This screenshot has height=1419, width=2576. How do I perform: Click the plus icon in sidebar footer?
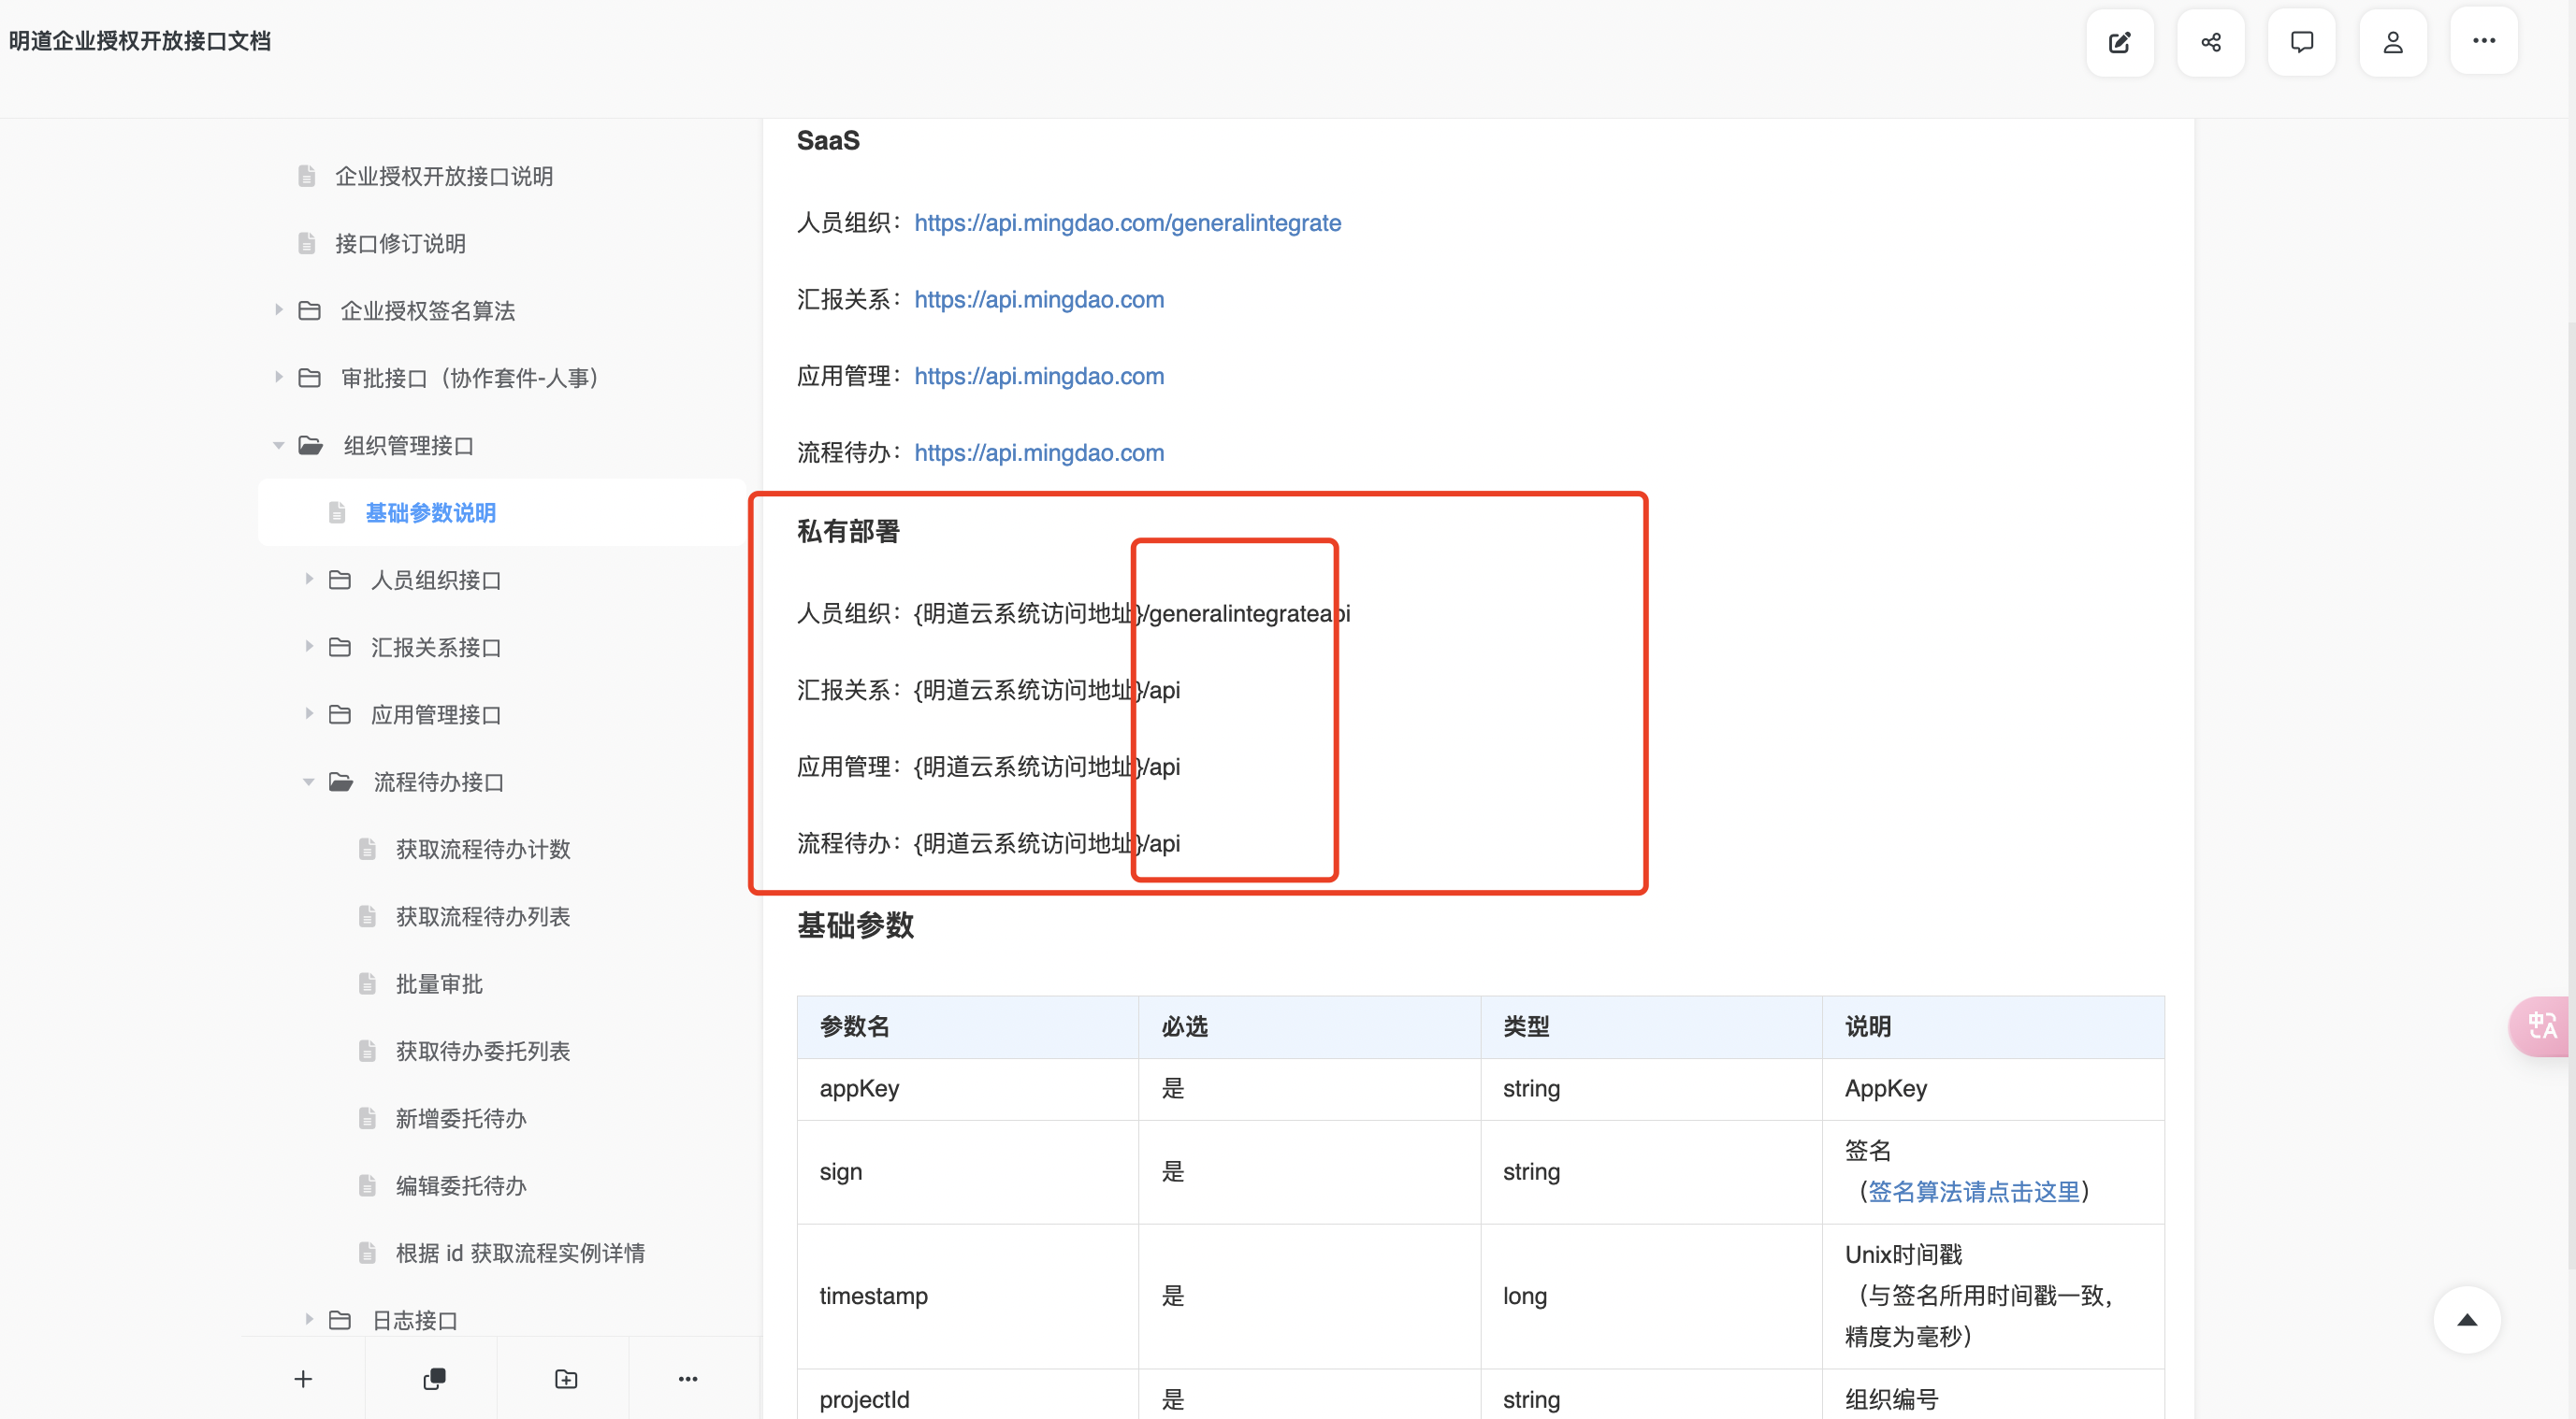pyautogui.click(x=303, y=1379)
